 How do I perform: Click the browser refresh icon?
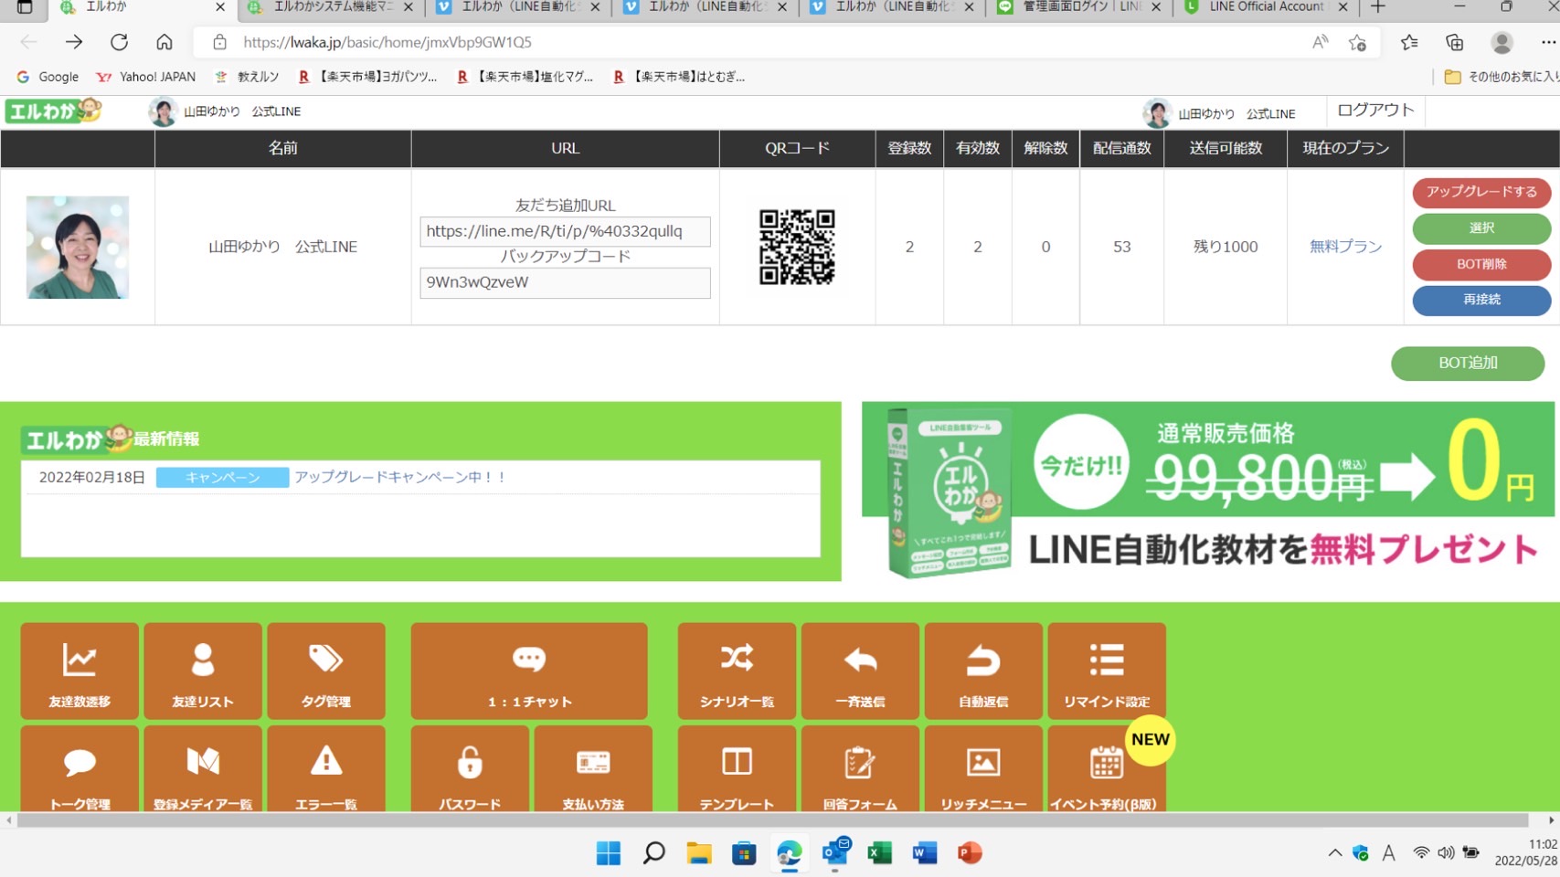click(119, 42)
